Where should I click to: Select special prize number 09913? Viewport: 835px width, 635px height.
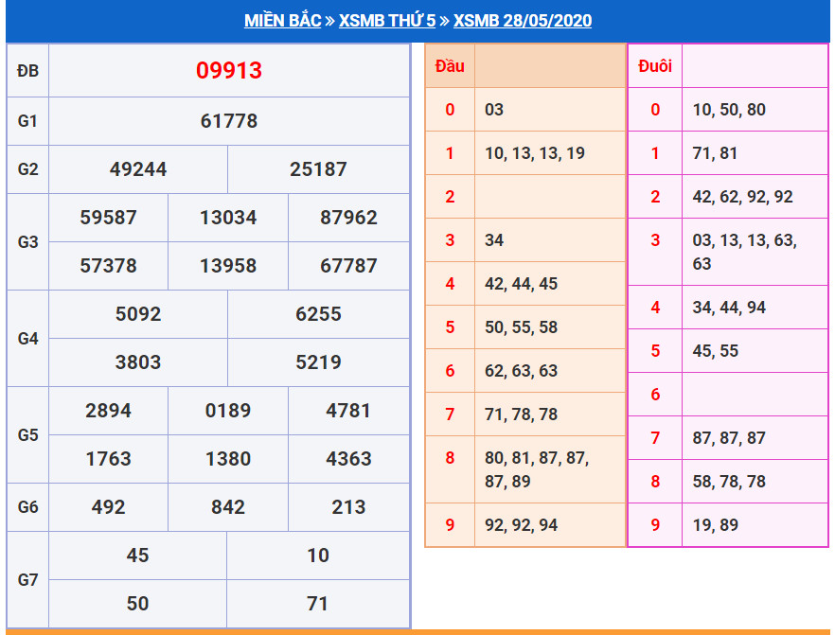point(229,70)
